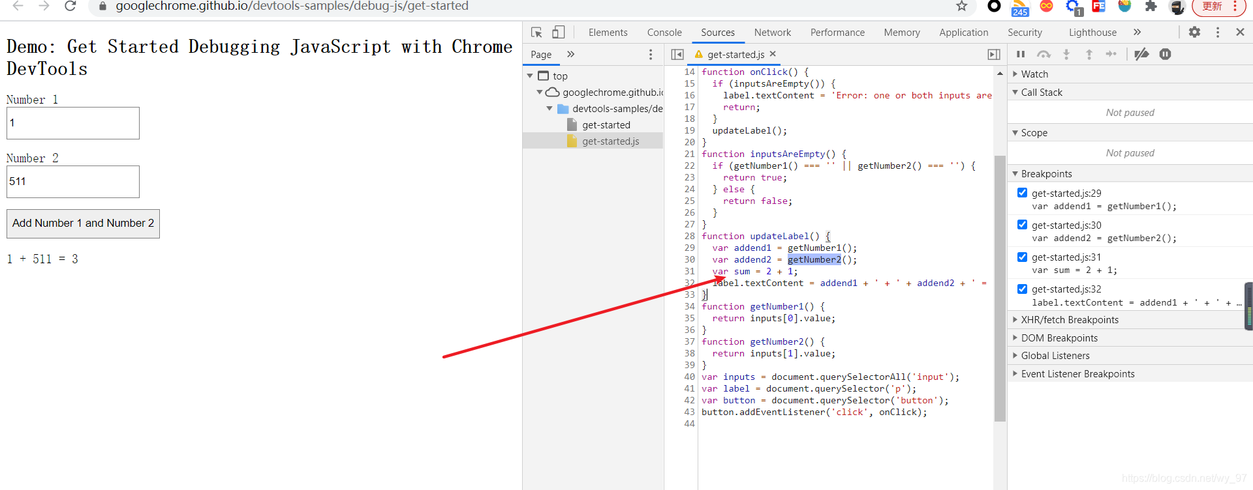Click the code editor vertical scrollbar
1253x490 pixels.
click(x=1000, y=289)
